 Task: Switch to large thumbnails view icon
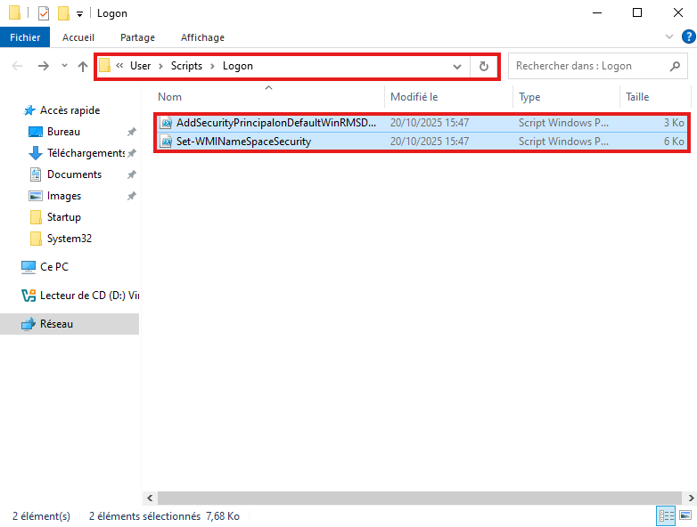coord(685,515)
